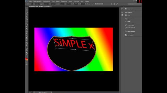Open the Интерполяция dropdown
This screenshot has height=93, width=167.
tap(99, 4)
